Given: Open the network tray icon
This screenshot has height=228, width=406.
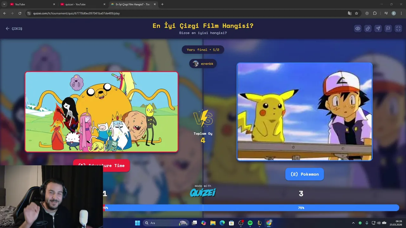Looking at the screenshot, I should (x=373, y=223).
